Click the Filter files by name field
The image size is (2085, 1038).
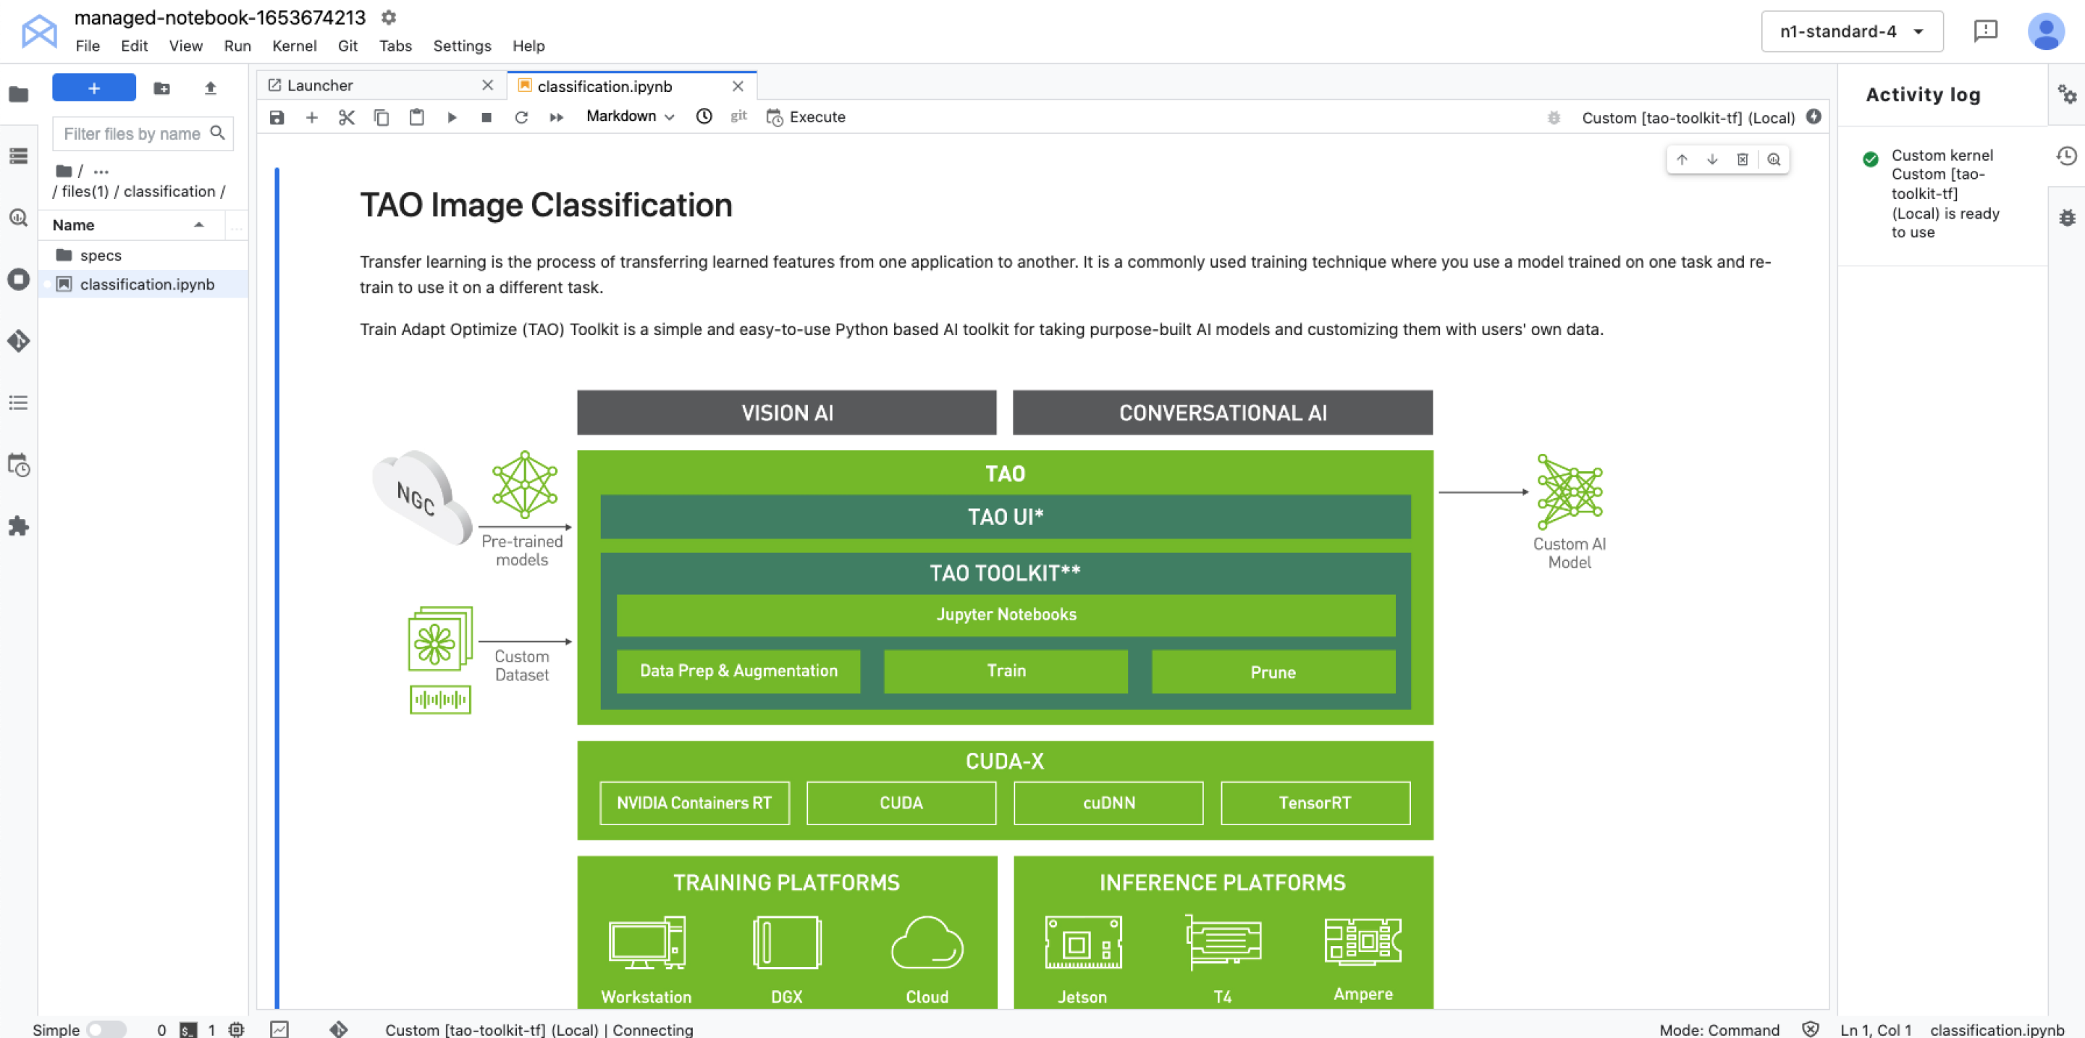point(133,133)
